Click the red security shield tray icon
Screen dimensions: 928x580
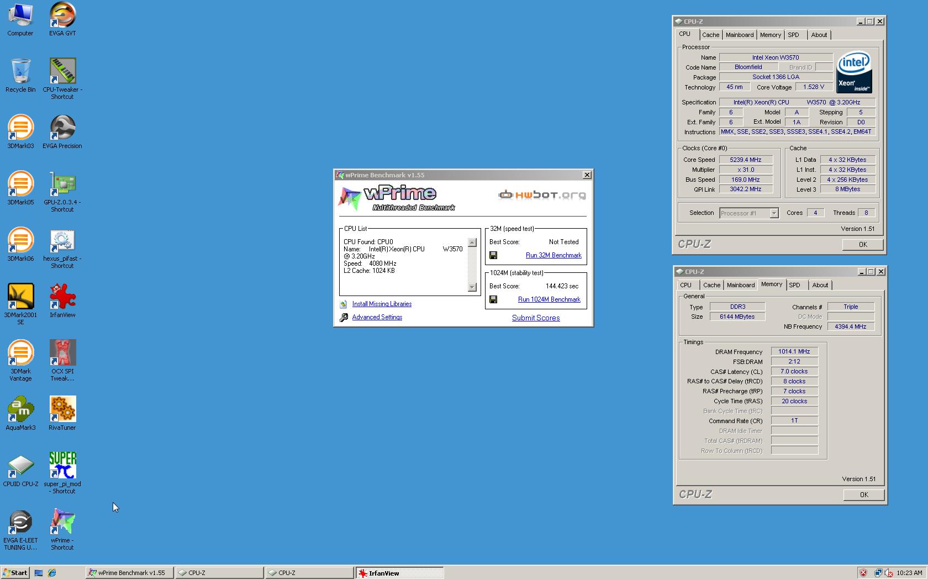(x=863, y=573)
